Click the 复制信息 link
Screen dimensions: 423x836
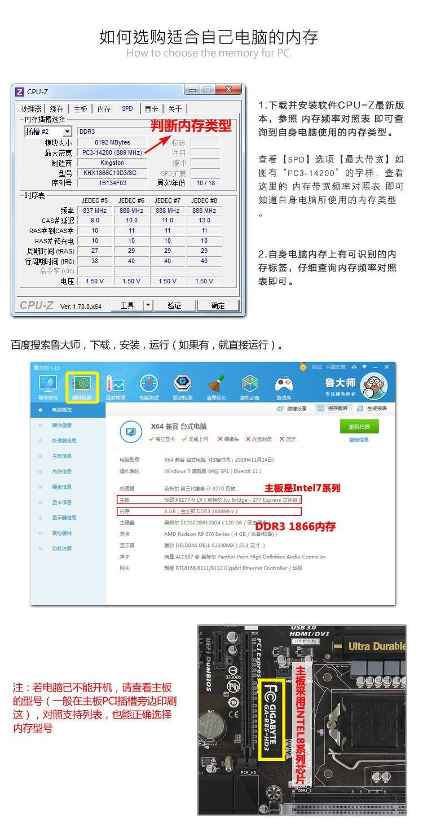(359, 440)
